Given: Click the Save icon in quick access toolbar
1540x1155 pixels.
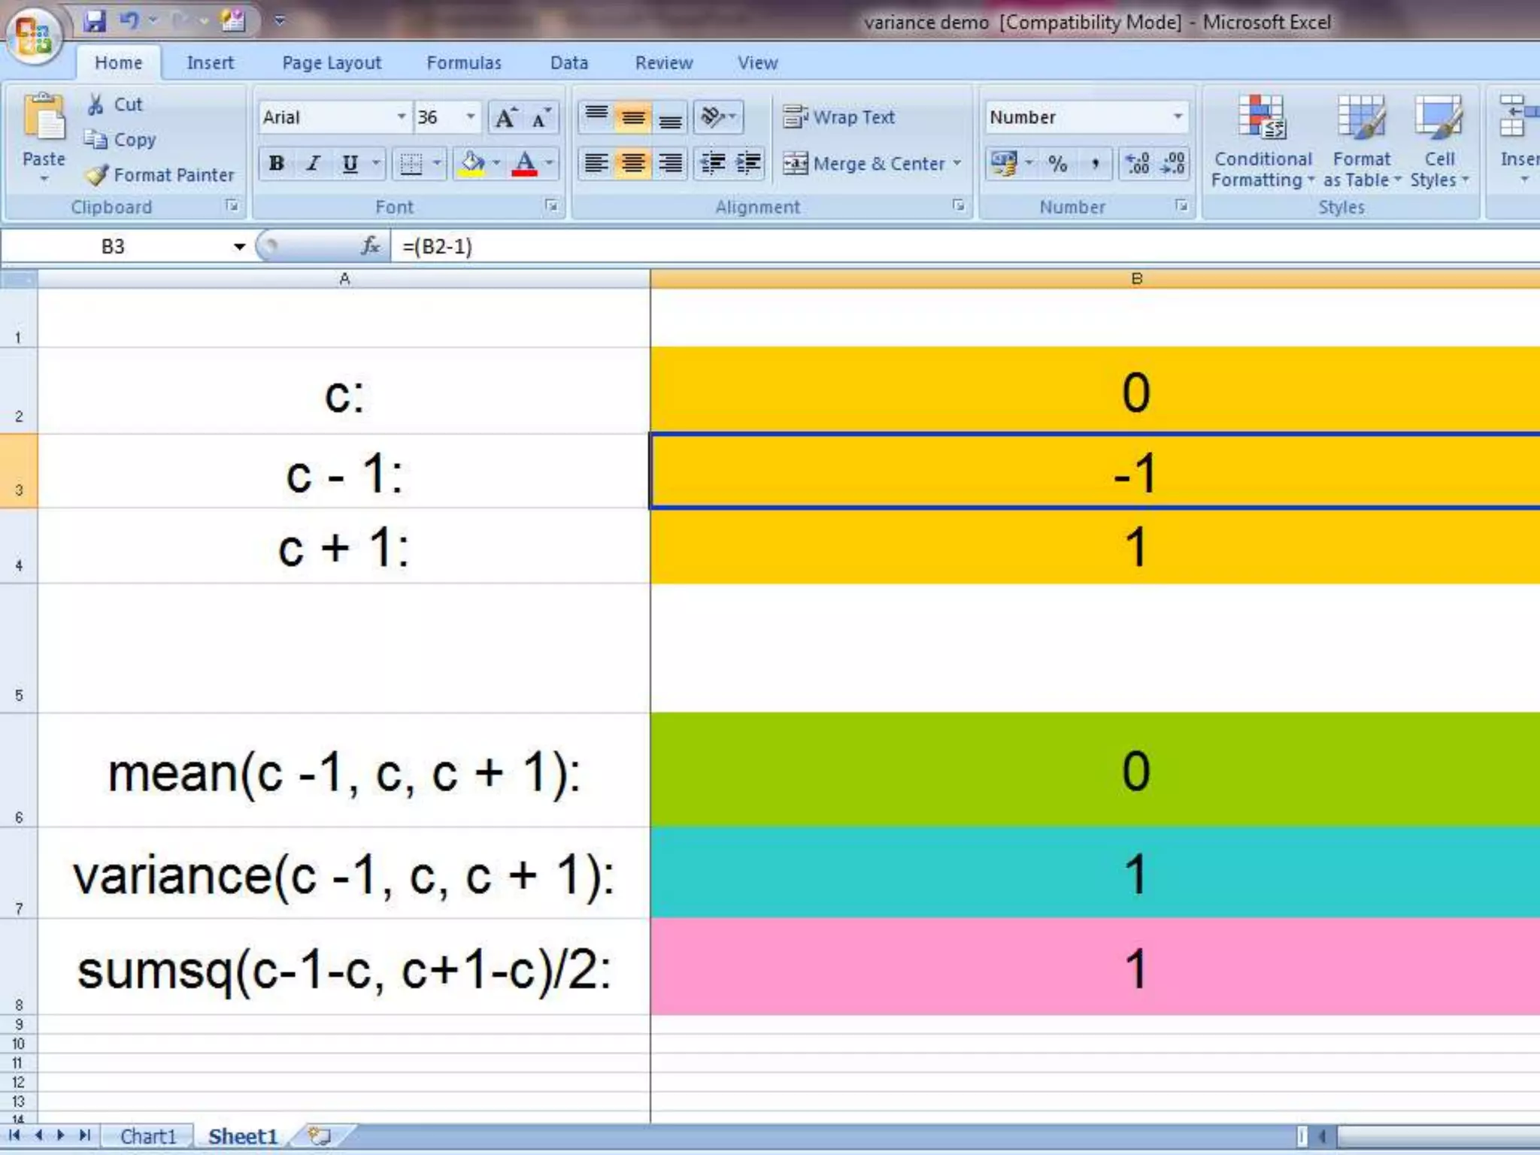Looking at the screenshot, I should [x=95, y=20].
